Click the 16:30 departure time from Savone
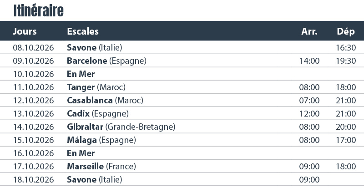 point(346,47)
